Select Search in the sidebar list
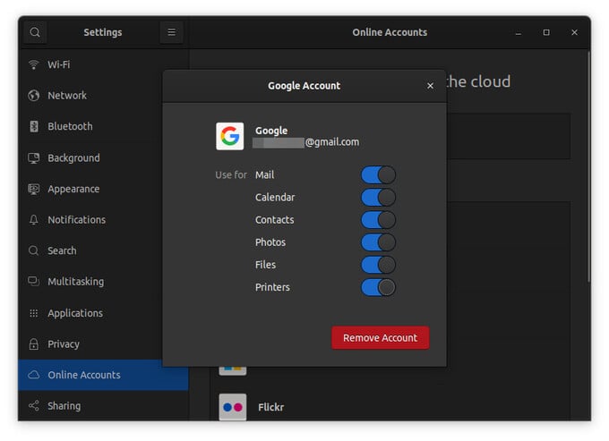This screenshot has width=609, height=441. [103, 250]
